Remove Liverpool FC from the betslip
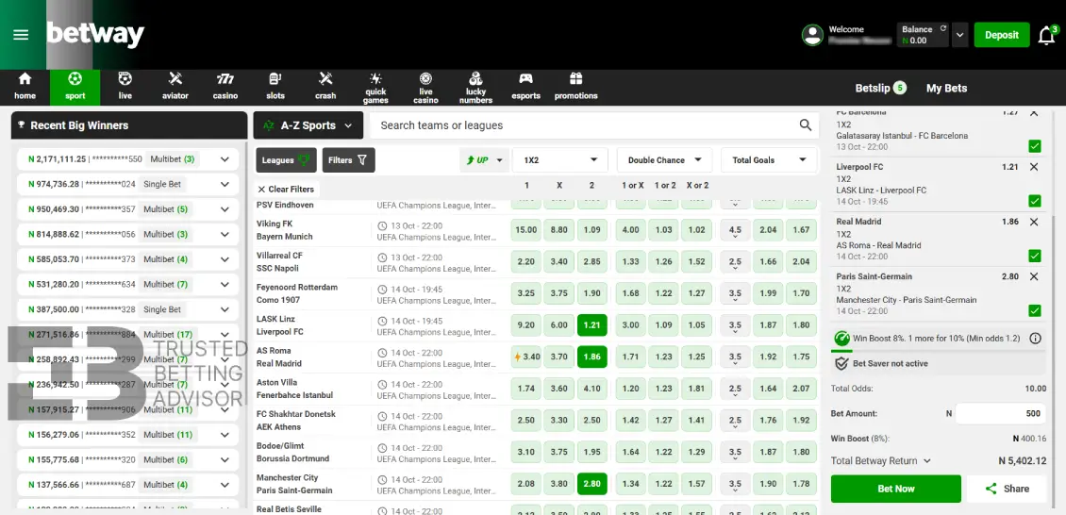 (x=1034, y=166)
